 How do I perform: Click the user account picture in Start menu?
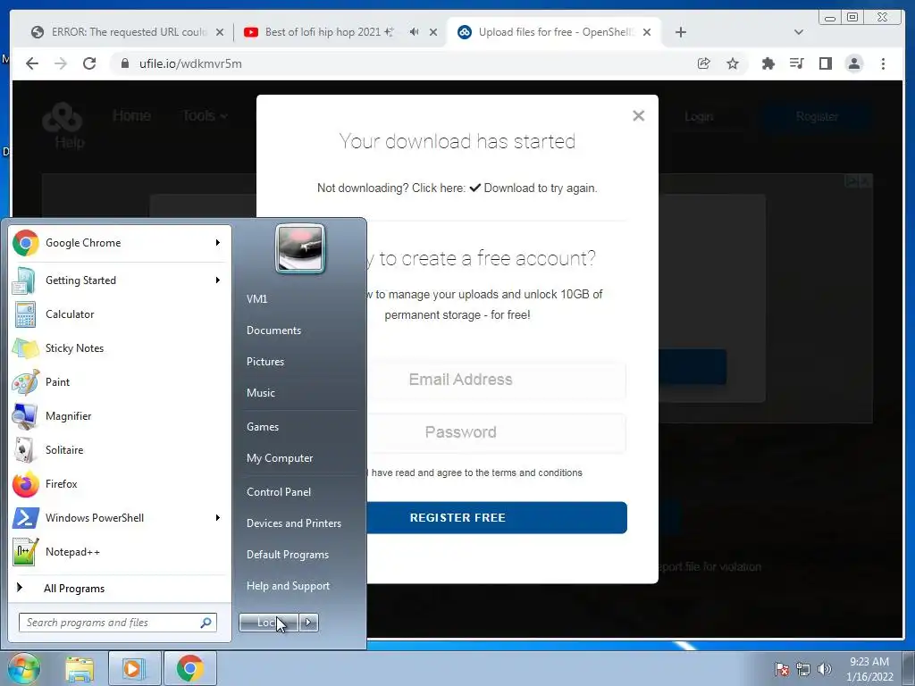click(x=300, y=248)
